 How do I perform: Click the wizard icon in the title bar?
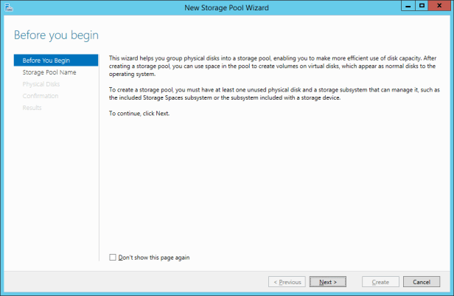(9, 7)
